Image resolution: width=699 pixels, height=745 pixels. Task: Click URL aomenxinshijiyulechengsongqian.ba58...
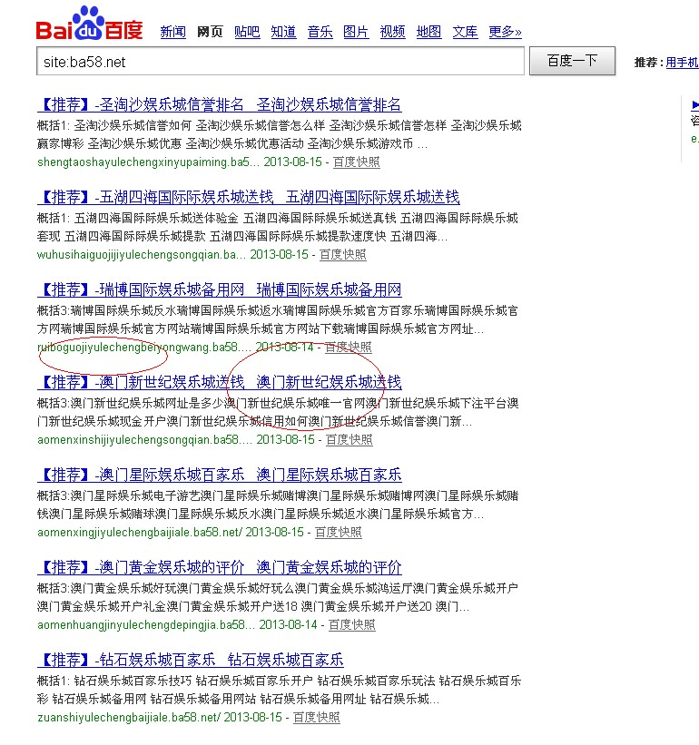click(x=145, y=440)
